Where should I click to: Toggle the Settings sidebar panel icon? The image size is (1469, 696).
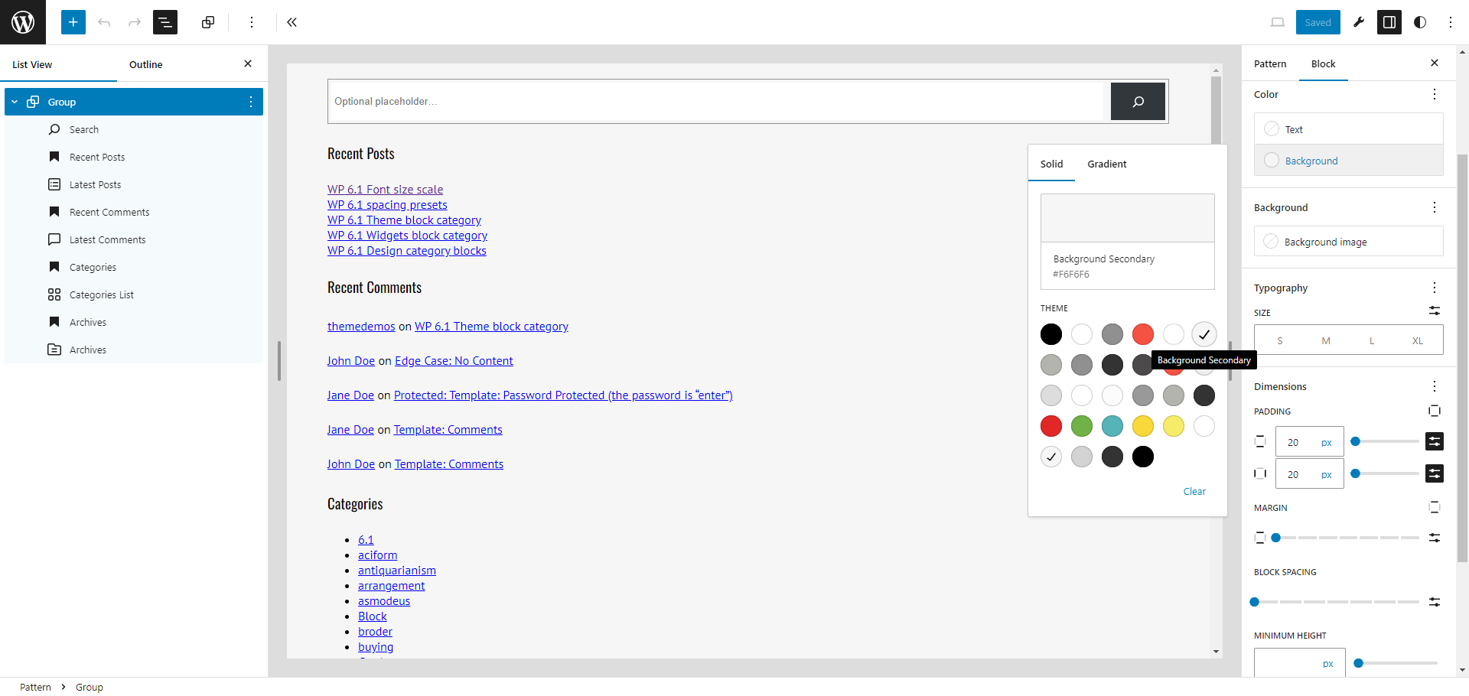1389,22
